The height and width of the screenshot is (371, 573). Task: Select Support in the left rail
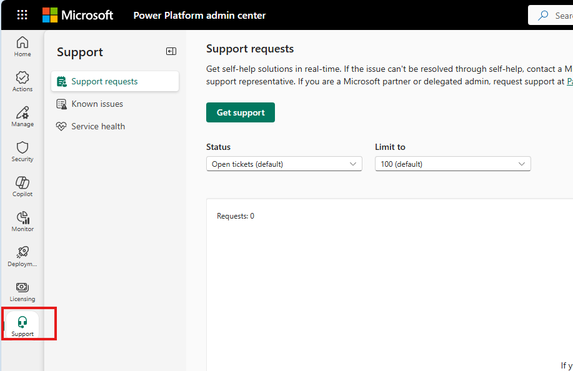click(22, 326)
